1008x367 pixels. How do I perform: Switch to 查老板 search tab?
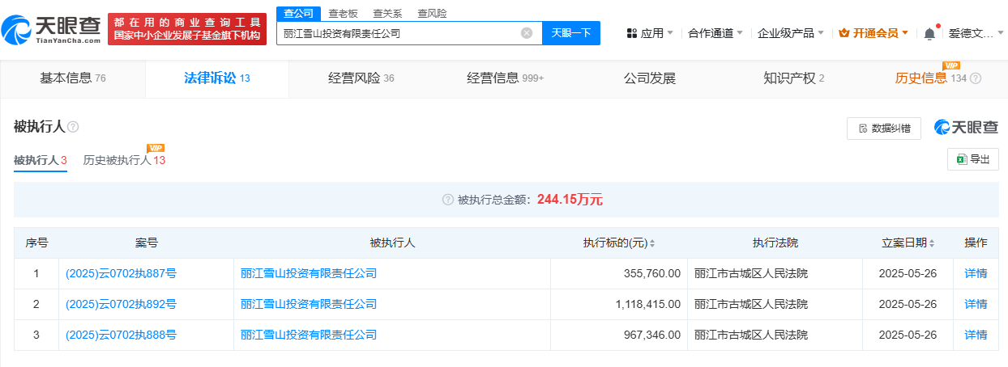(343, 13)
